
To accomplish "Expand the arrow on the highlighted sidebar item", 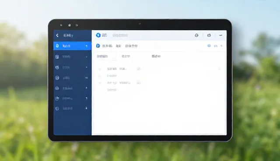I will (87, 46).
